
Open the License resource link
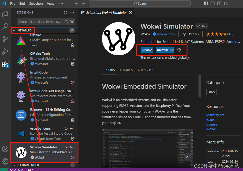click(x=212, y=124)
